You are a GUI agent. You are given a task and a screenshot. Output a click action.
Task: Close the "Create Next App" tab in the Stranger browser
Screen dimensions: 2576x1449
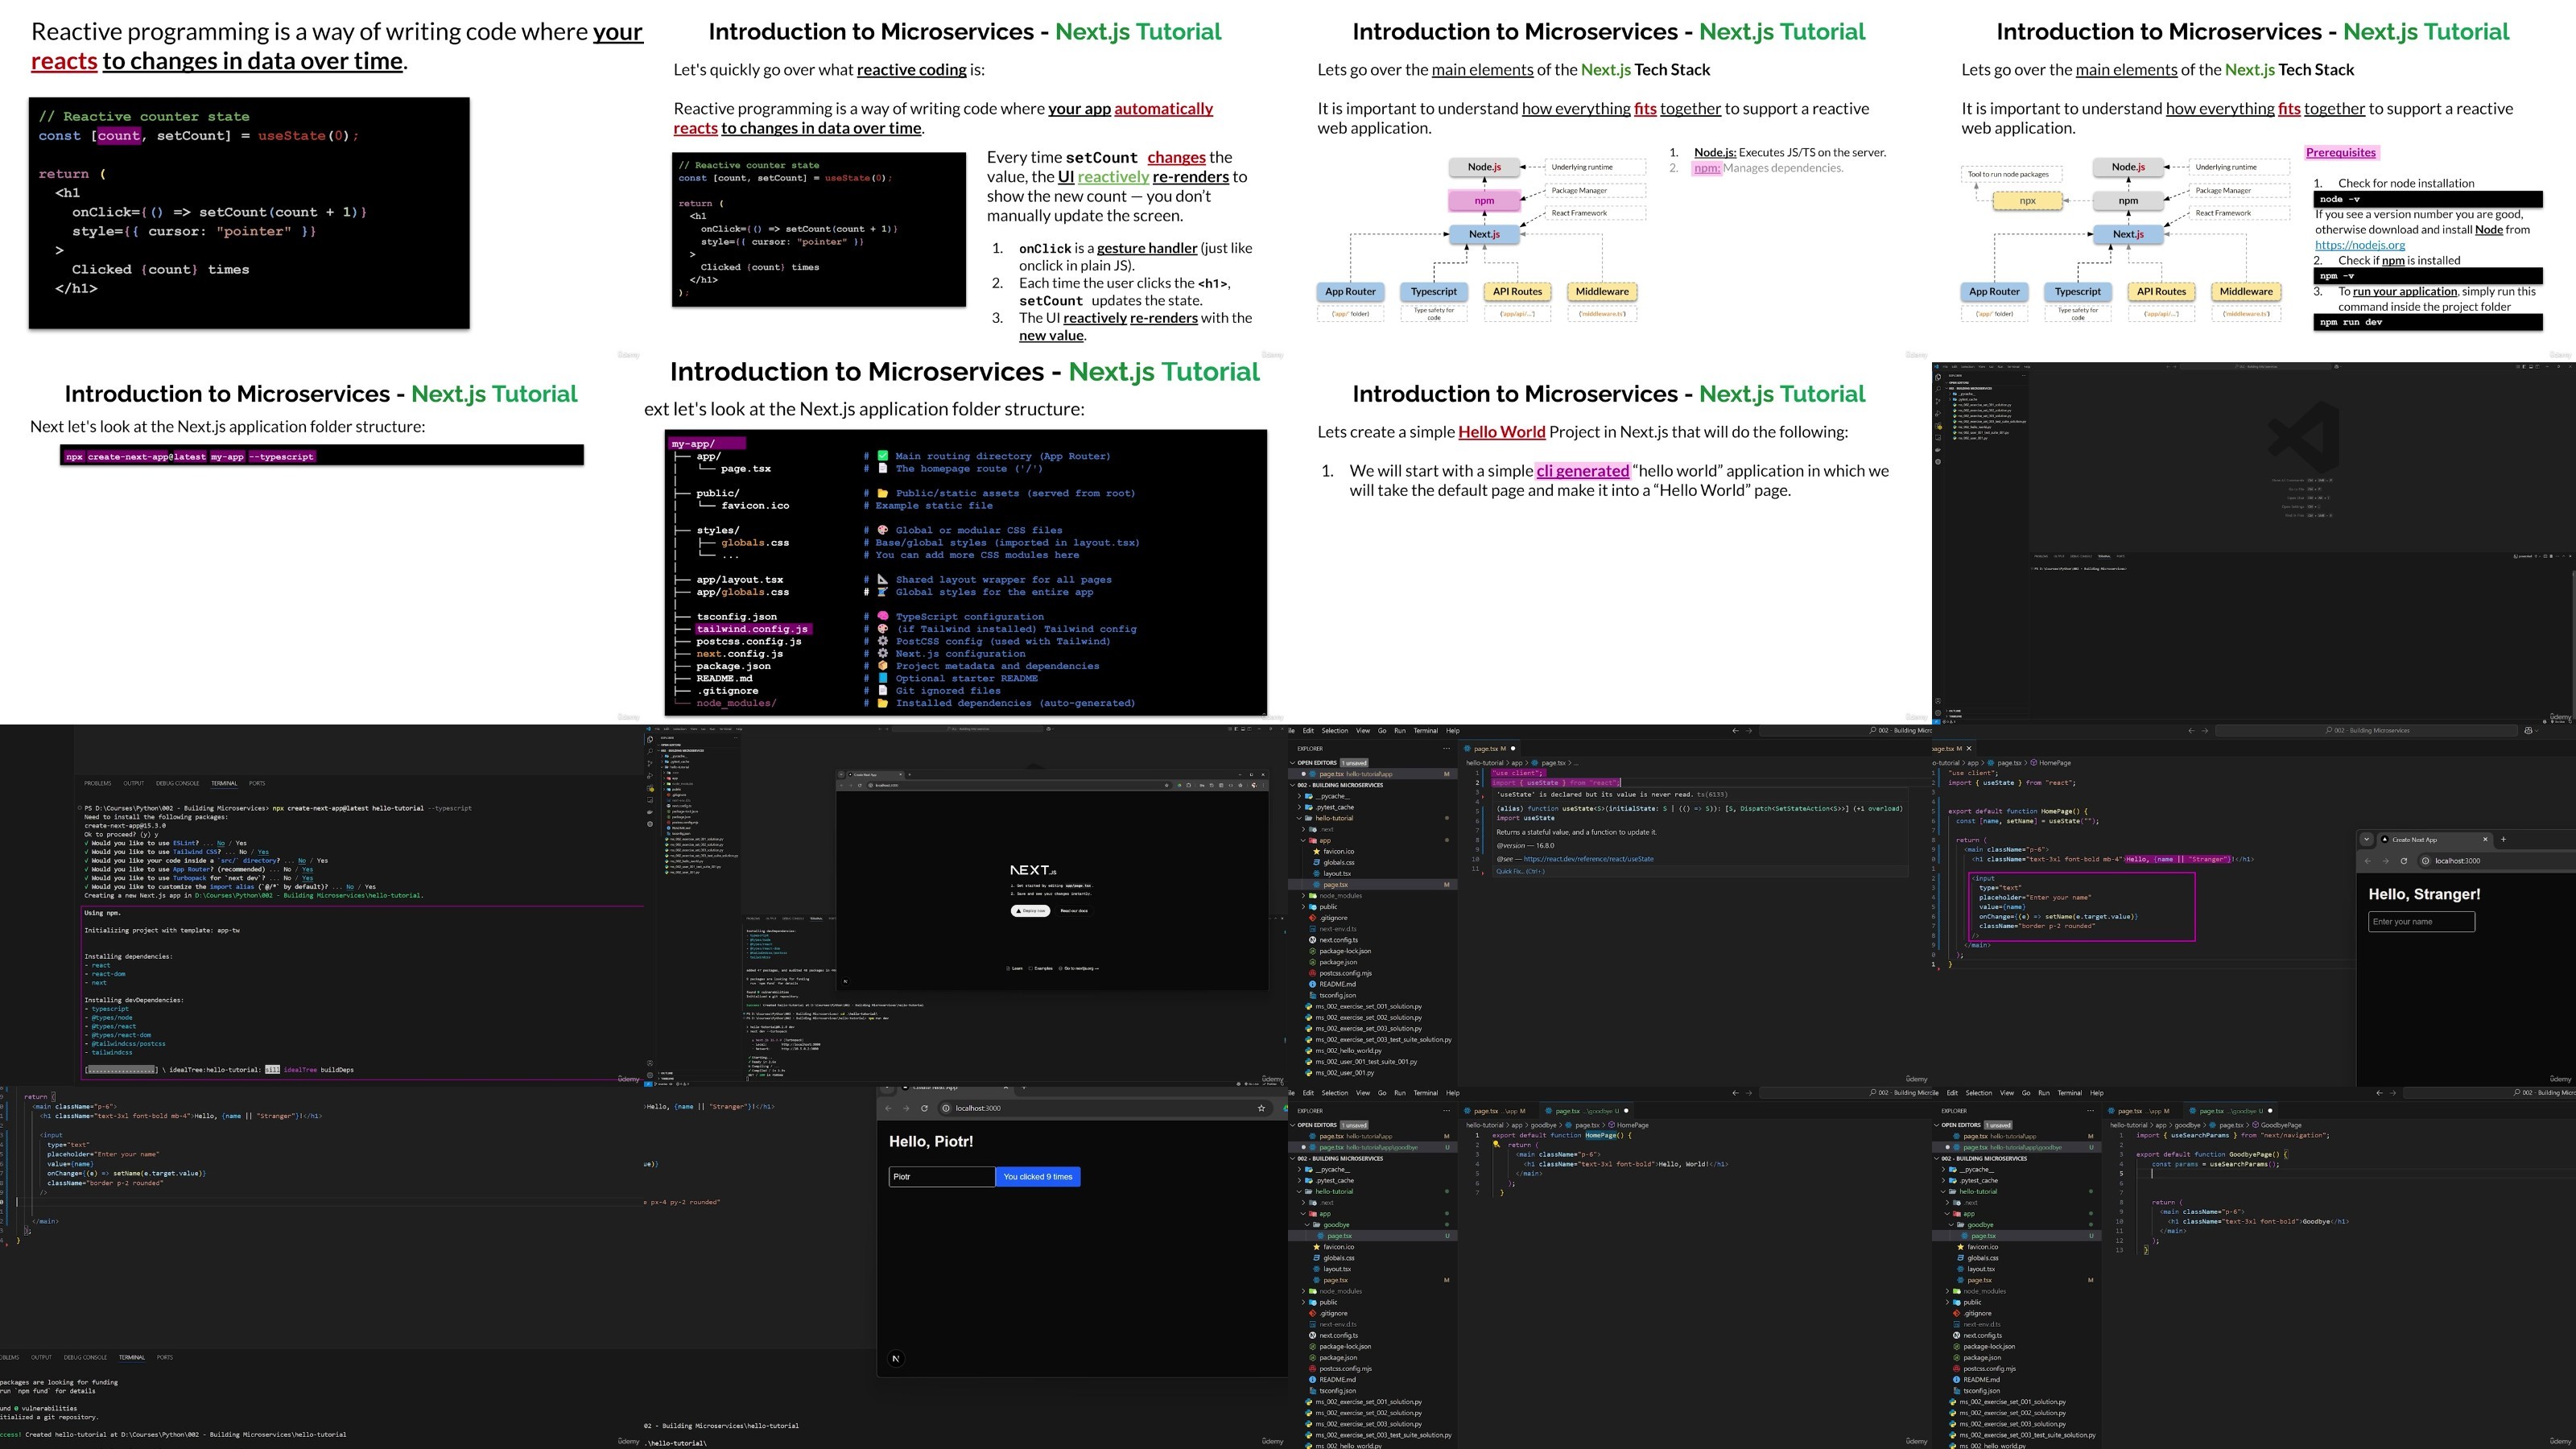tap(2485, 839)
